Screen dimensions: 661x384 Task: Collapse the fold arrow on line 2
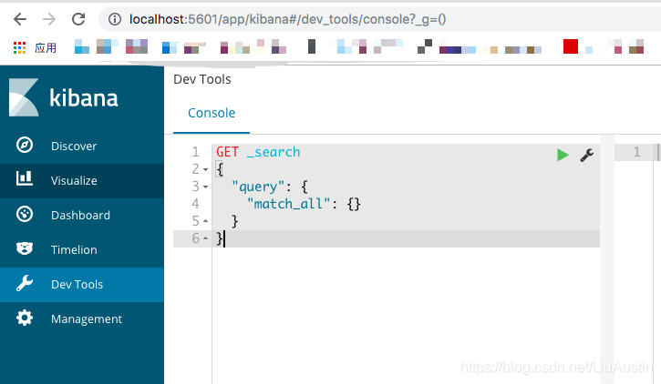[x=206, y=170]
